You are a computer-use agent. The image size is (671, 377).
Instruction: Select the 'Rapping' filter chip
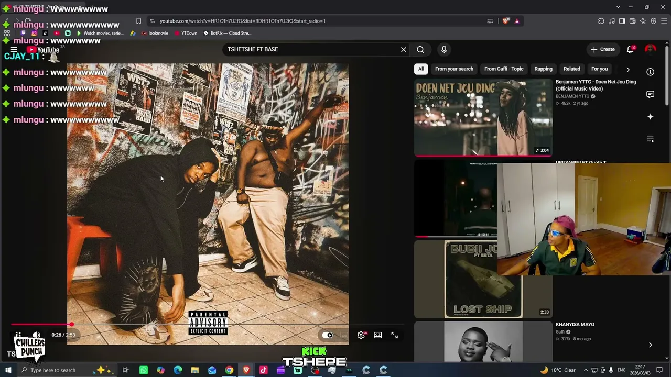click(x=543, y=69)
